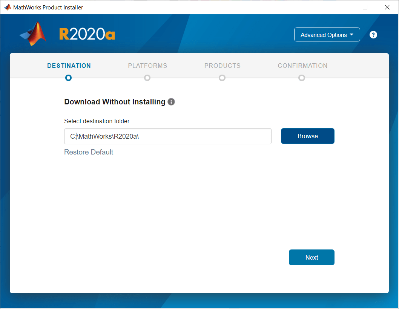Click the info icon beside Download Without Installing
Viewport: 399px width, 309px height.
pos(171,102)
